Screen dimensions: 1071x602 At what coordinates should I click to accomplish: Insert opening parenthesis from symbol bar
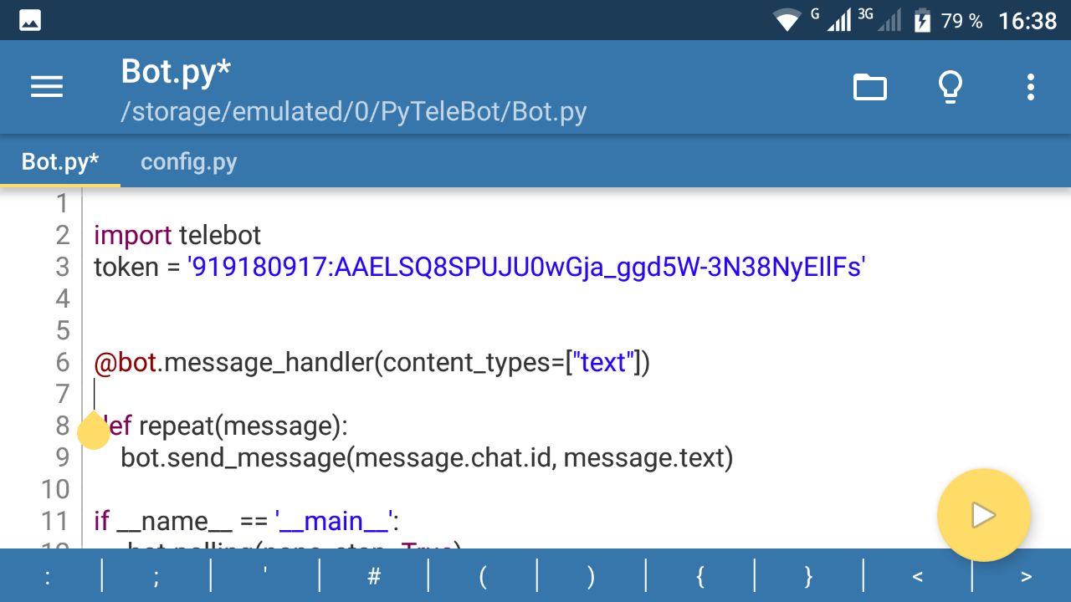(x=483, y=576)
